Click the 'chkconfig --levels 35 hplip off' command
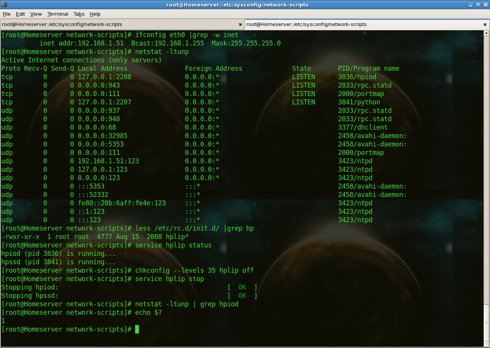The image size is (490, 348). pos(194,270)
